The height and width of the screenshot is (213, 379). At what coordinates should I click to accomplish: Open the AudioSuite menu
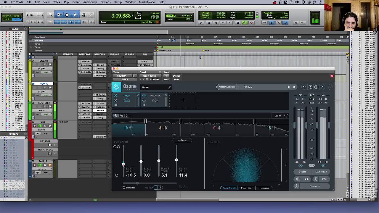90,2
